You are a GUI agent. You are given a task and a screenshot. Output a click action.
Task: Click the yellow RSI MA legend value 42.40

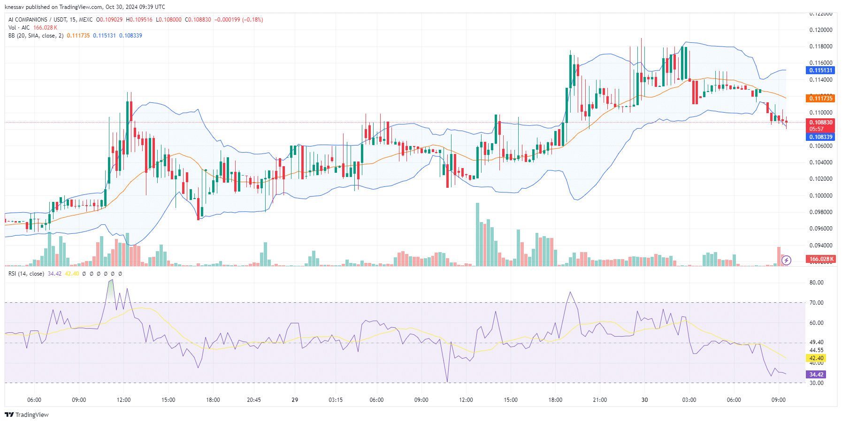(x=72, y=274)
